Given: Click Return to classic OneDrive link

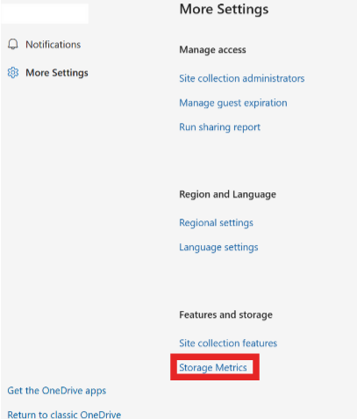Looking at the screenshot, I should 64,415.
